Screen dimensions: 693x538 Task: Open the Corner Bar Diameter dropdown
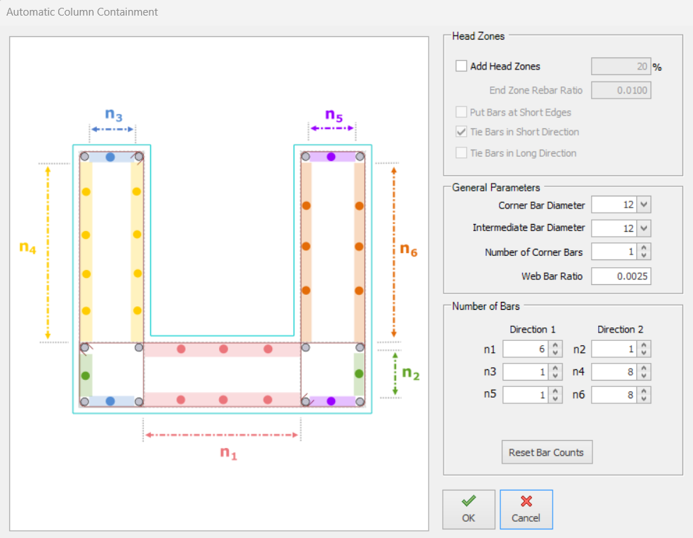(x=643, y=205)
